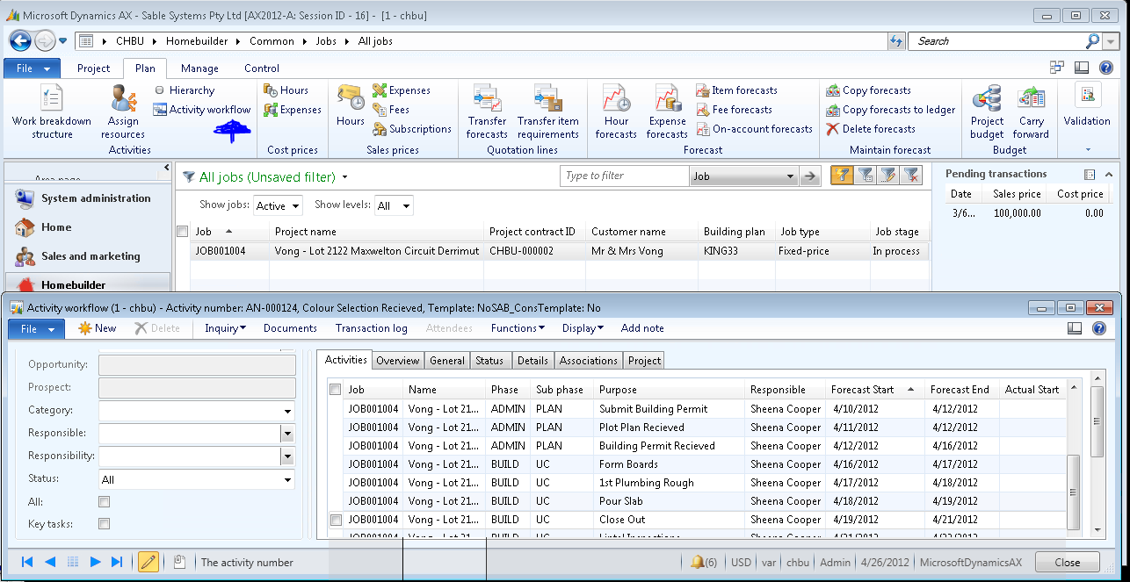The image size is (1130, 582).
Task: Tick the All checkbox in filter pane
Action: [105, 502]
